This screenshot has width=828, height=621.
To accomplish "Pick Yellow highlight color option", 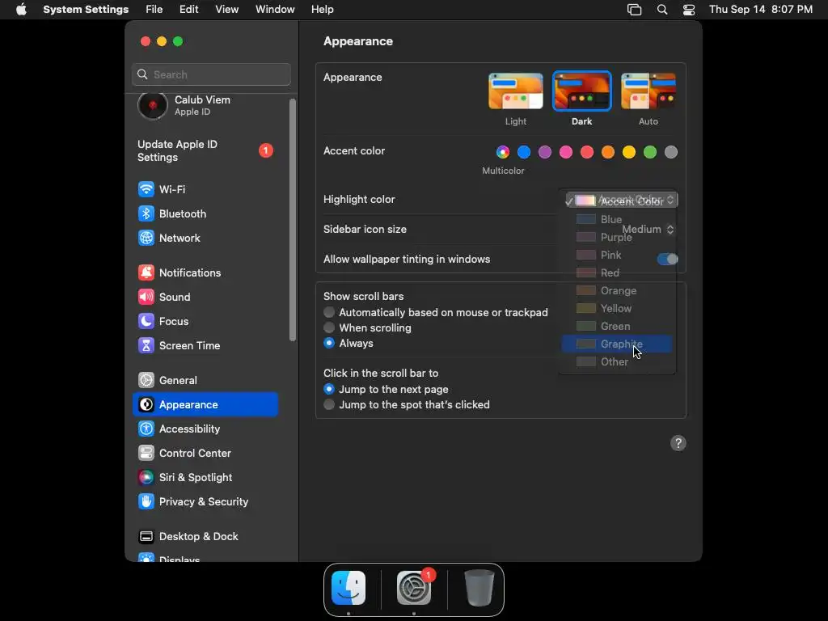I will (617, 308).
